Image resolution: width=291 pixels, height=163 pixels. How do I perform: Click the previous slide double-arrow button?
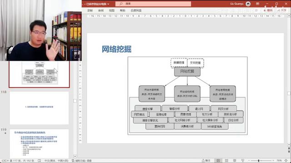289,149
